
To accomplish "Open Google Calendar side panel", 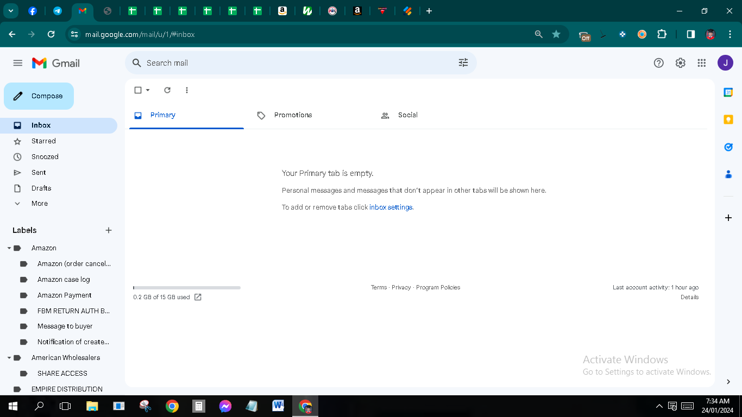I will (x=728, y=92).
